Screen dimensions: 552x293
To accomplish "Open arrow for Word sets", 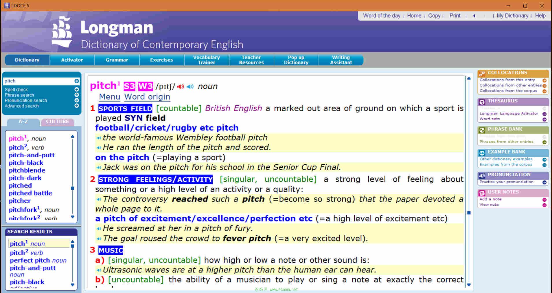I will (x=544, y=119).
